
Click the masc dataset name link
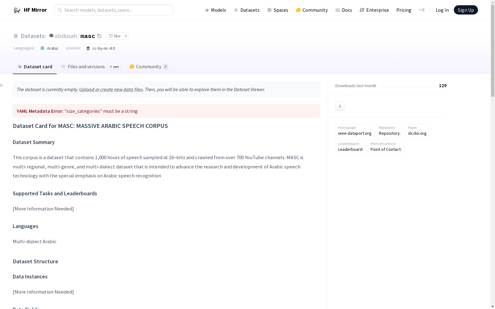(x=88, y=36)
